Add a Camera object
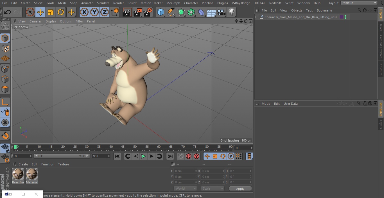This screenshot has height=198, width=384. pyautogui.click(x=222, y=12)
